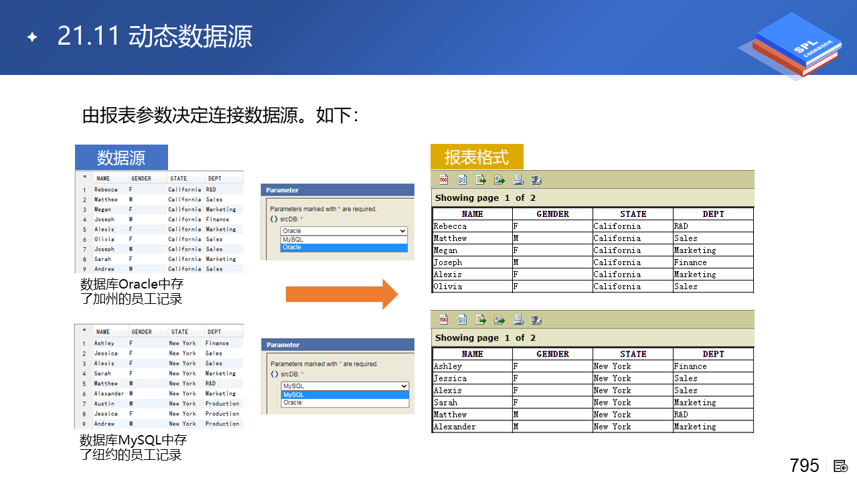Viewport: 857px width, 482px height.
Task: Click STATE header in the New York report table
Action: pos(633,354)
